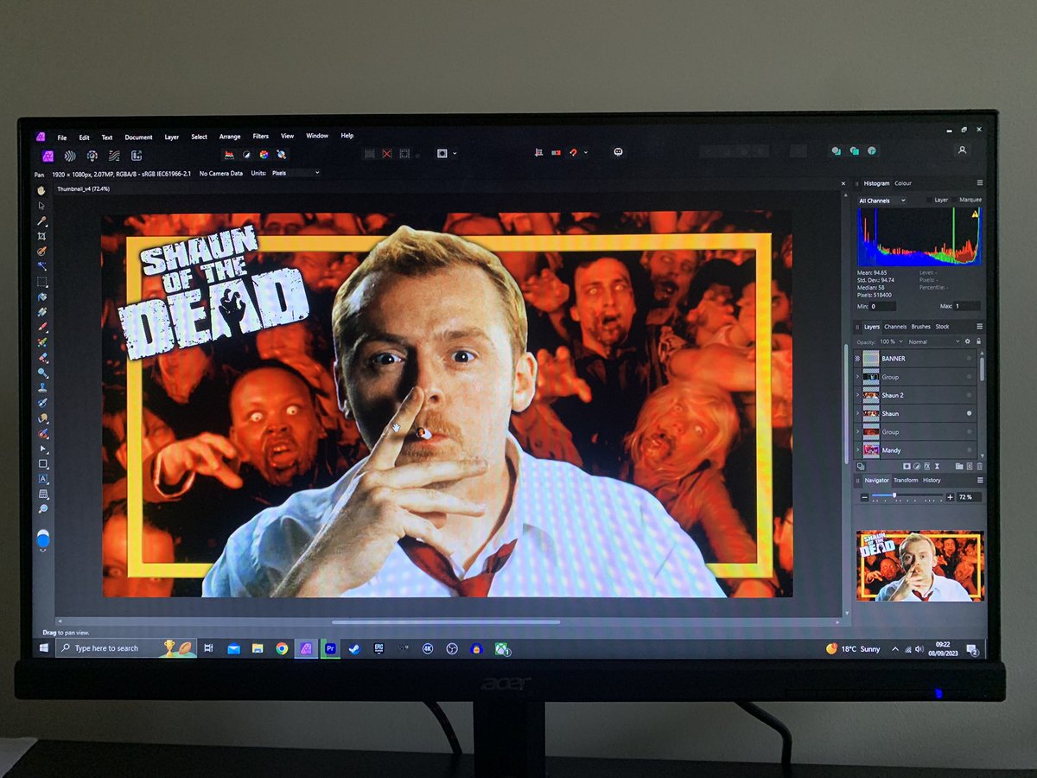Open the Filters menu
The image size is (1037, 778).
coord(261,137)
